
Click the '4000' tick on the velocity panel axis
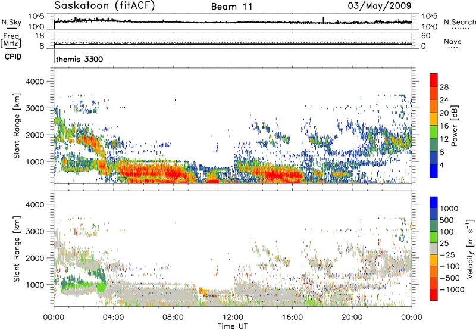35,204
